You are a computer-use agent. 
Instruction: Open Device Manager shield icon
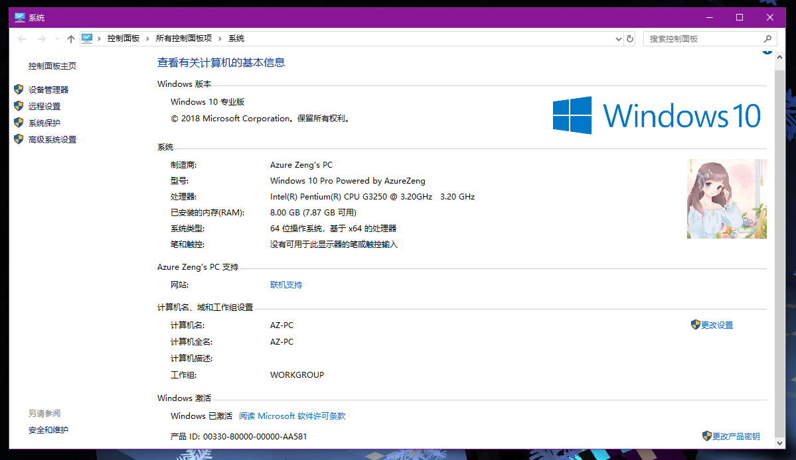(x=19, y=89)
